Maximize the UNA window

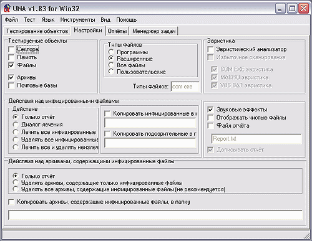click(x=292, y=9)
